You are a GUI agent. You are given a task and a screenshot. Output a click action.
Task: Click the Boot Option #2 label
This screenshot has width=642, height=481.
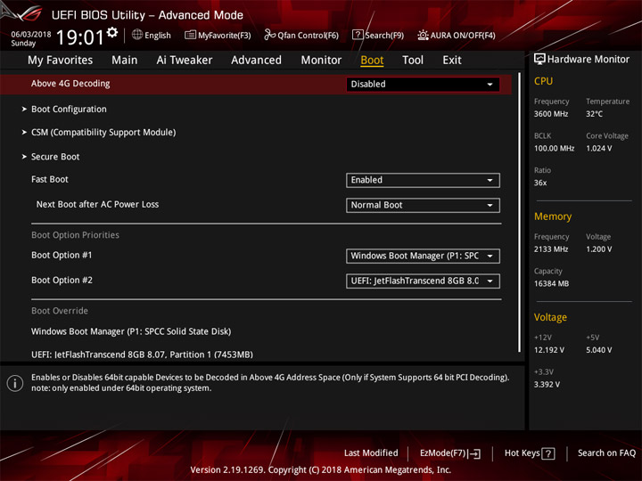[62, 281]
